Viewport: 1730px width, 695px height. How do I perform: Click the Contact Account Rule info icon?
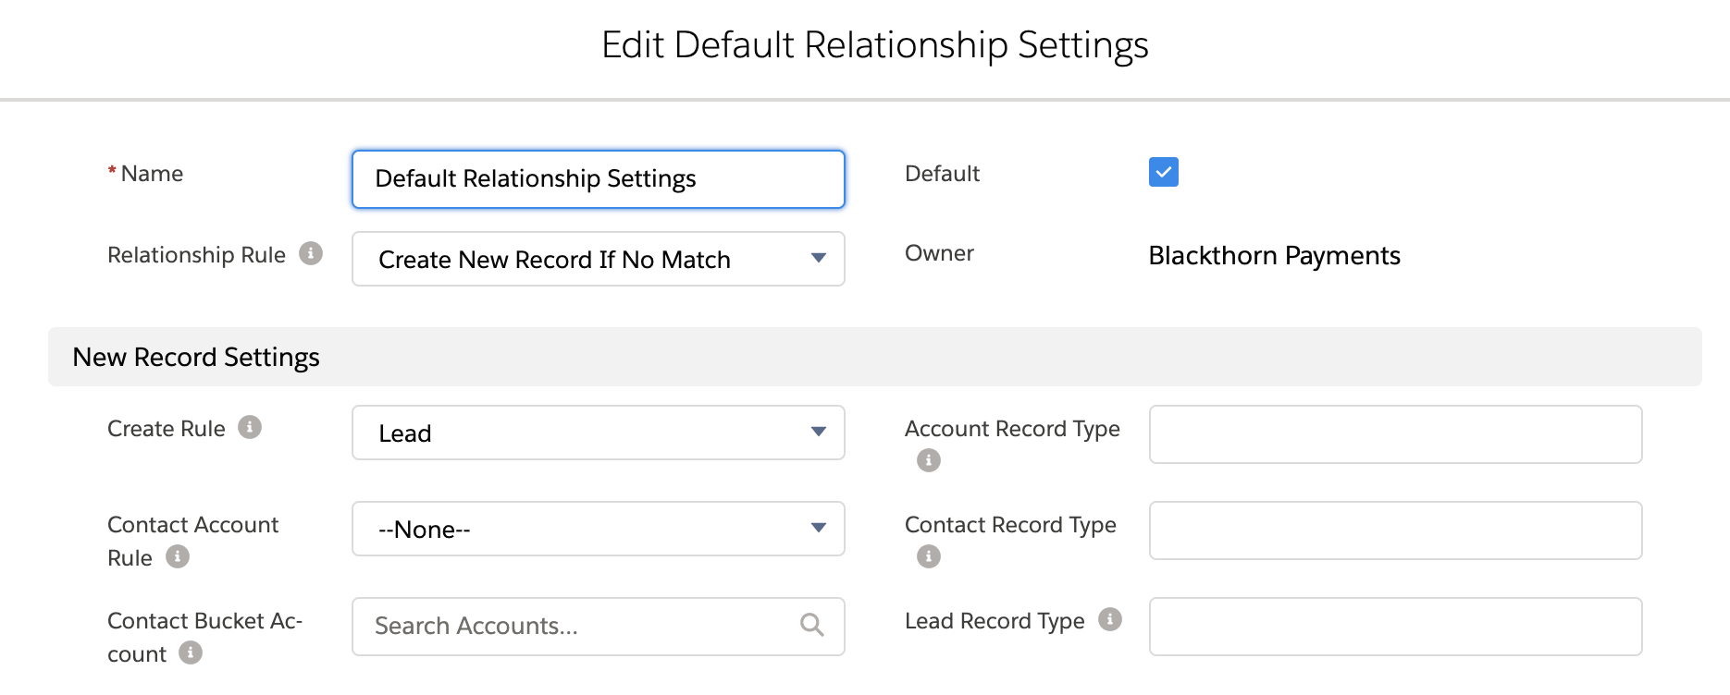tap(178, 556)
